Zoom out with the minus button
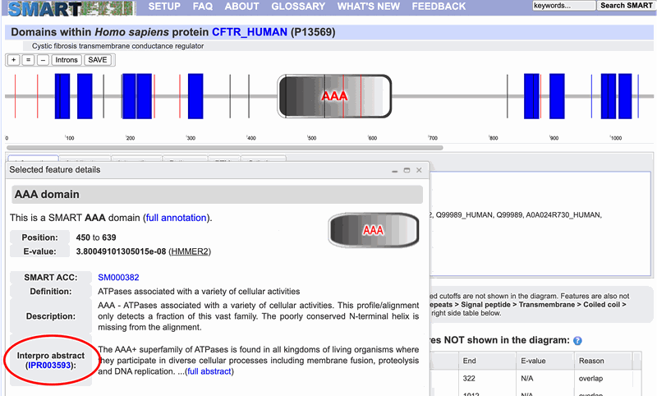This screenshot has width=657, height=396. click(43, 60)
